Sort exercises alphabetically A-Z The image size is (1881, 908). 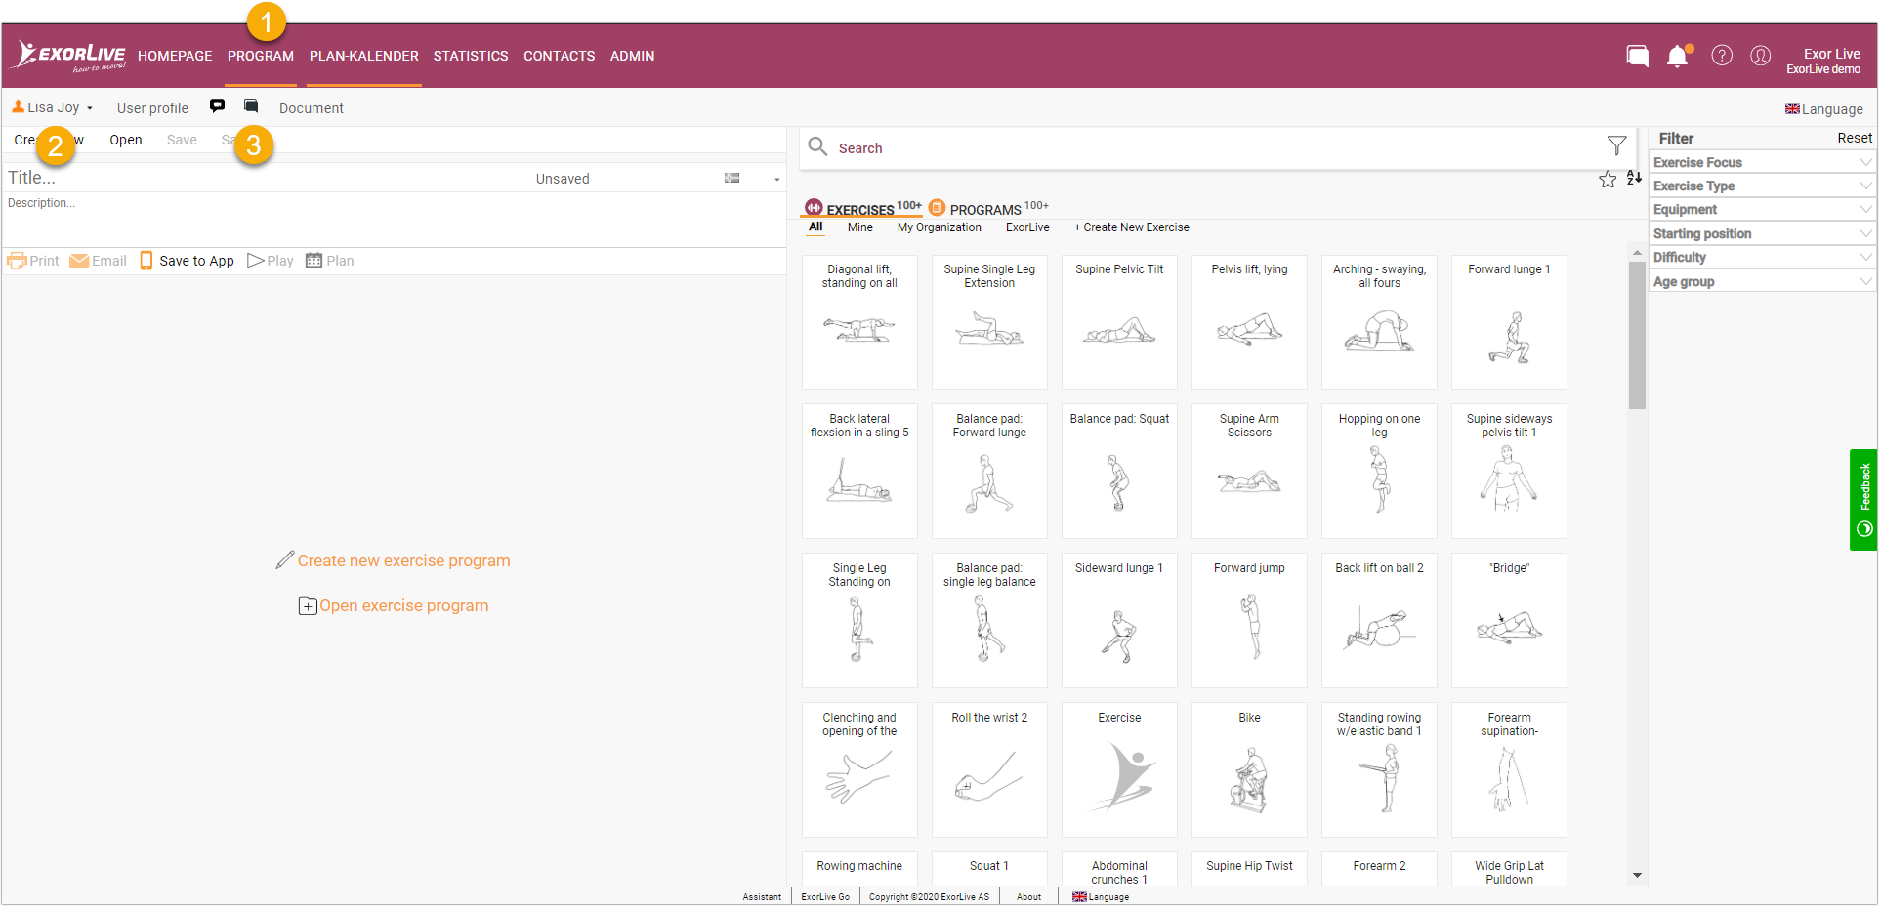(x=1634, y=178)
